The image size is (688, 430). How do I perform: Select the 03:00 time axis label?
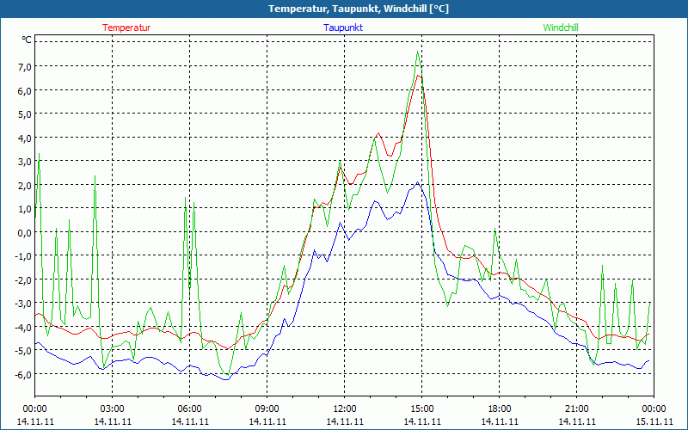point(112,408)
